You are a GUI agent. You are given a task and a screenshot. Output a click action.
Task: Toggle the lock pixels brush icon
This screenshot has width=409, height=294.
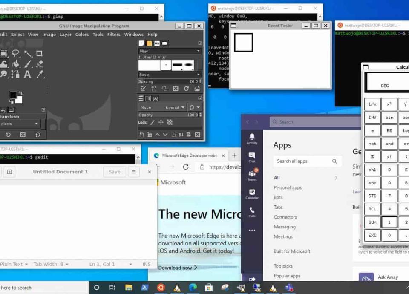[153, 122]
